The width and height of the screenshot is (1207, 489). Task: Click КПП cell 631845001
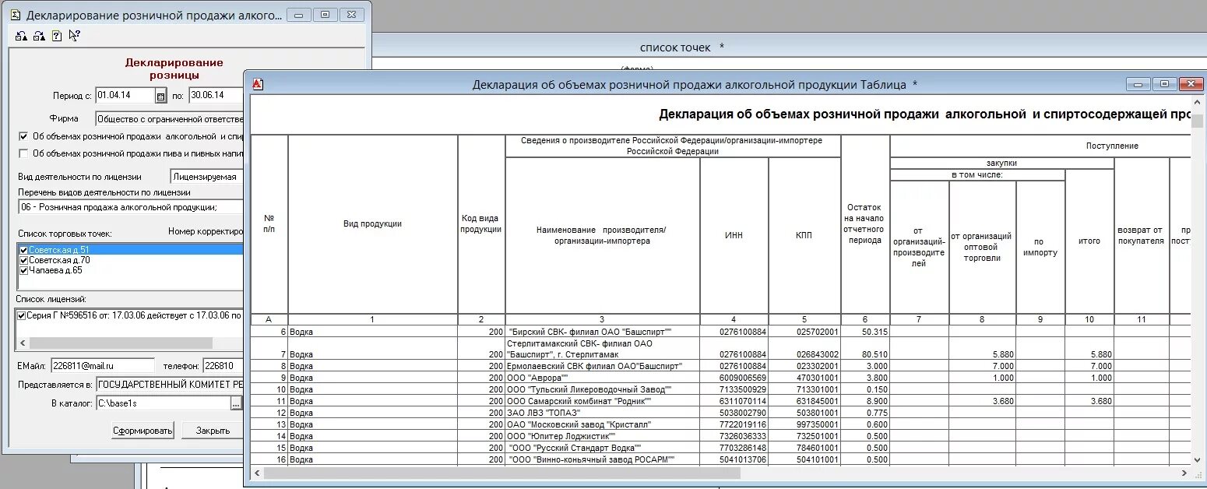point(804,401)
